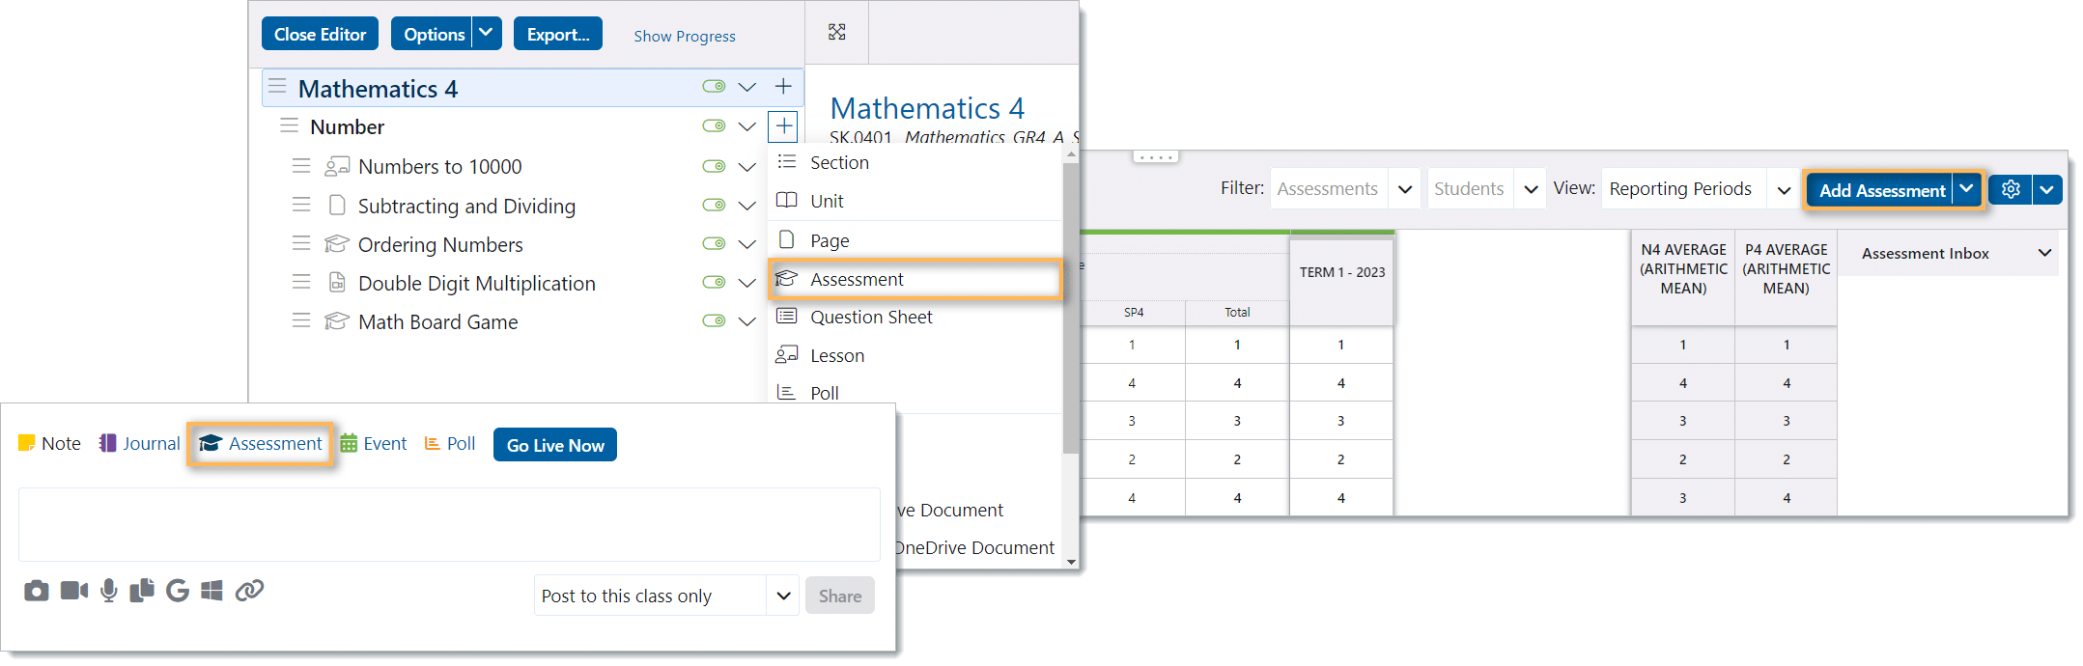Click the microphone audio recording icon
This screenshot has height=666, width=2083.
pos(109,591)
